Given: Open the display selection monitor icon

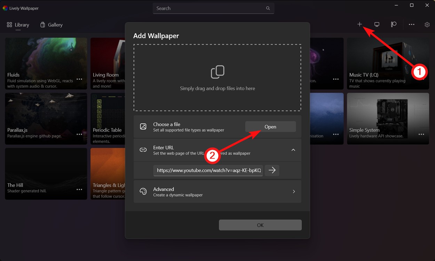Looking at the screenshot, I should 377,24.
